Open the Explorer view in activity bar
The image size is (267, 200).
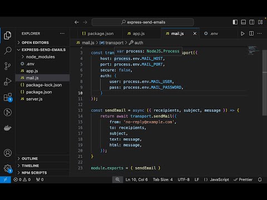coord(8,36)
